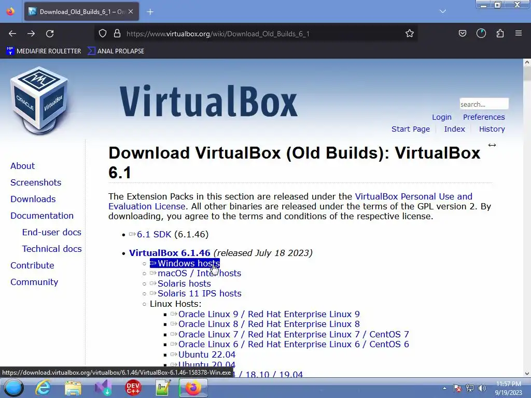Expand the list all tabs chevron
Viewport: 531px width, 398px height.
443,11
